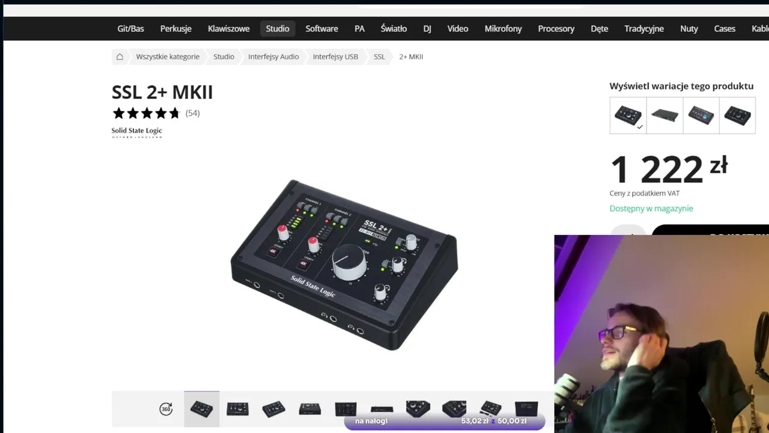769x433 pixels.
Task: Click the SSL 2+ MKII product title
Action: [x=162, y=92]
